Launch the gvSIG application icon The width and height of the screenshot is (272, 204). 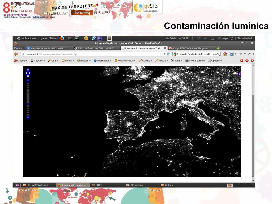(x=86, y=38)
